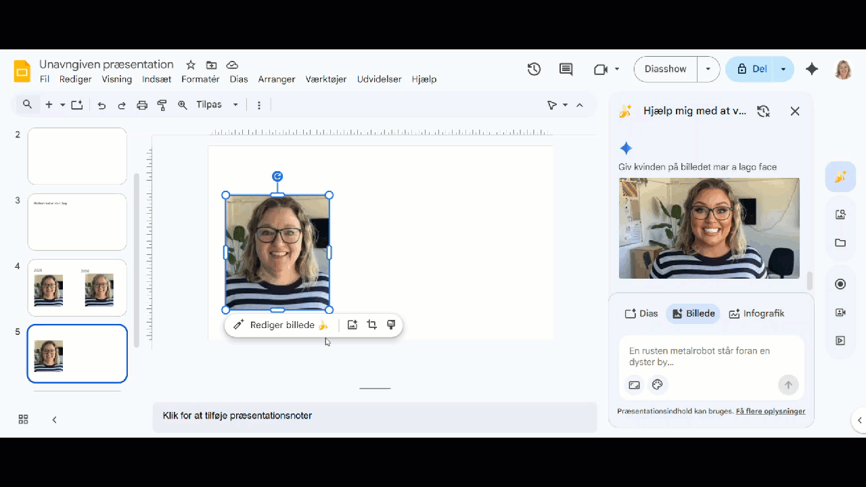Select the crop image icon
The image size is (866, 487).
pyautogui.click(x=371, y=325)
